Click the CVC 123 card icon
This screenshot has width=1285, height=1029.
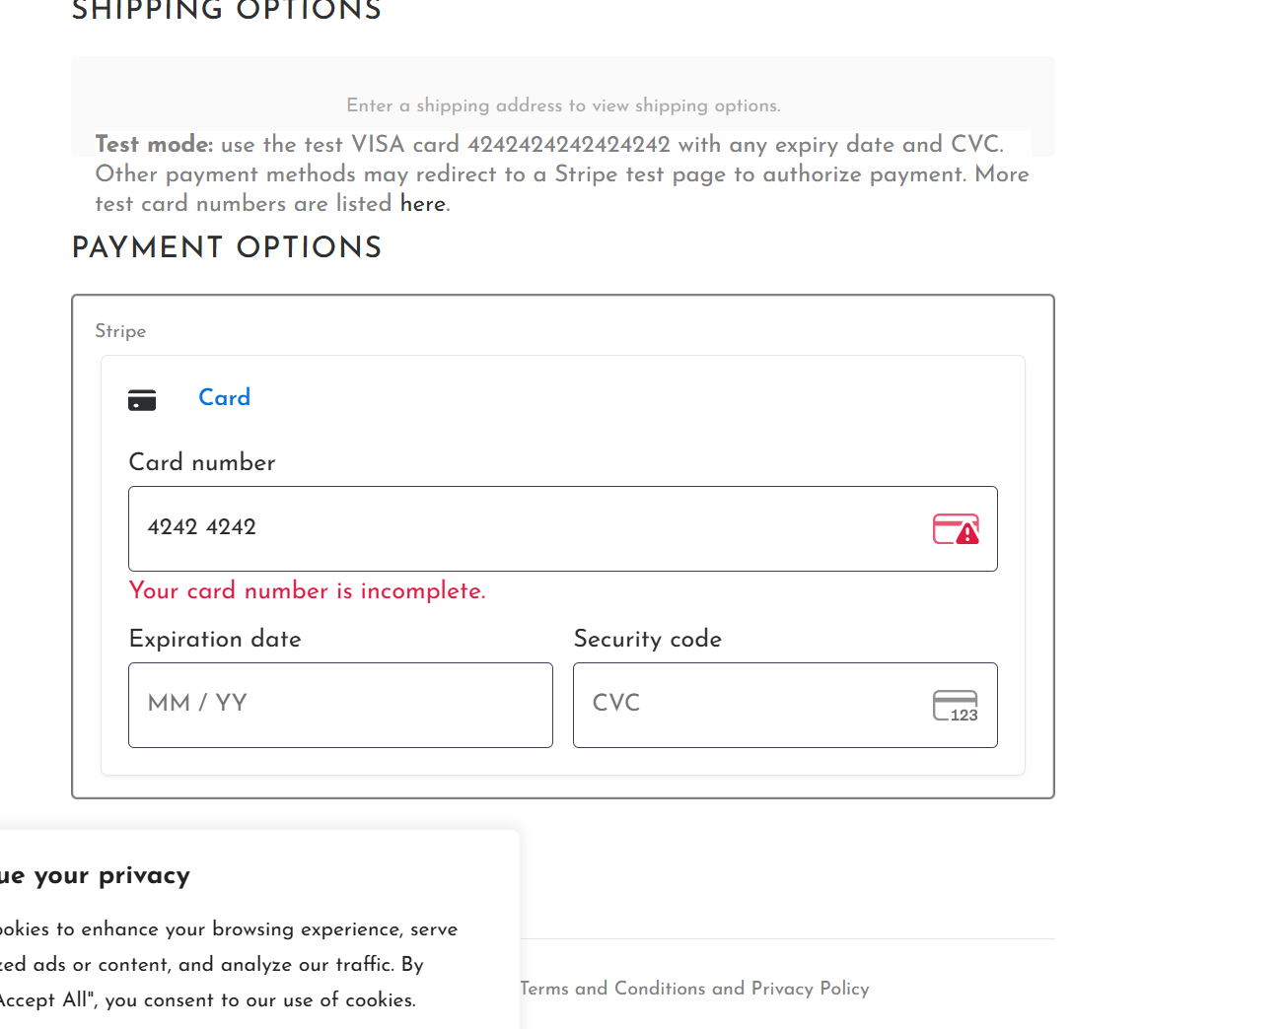(x=955, y=706)
